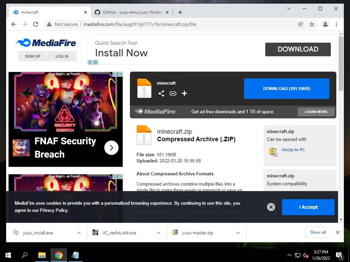
Task: Open the Chrome tab search chevron
Action: (288, 9)
